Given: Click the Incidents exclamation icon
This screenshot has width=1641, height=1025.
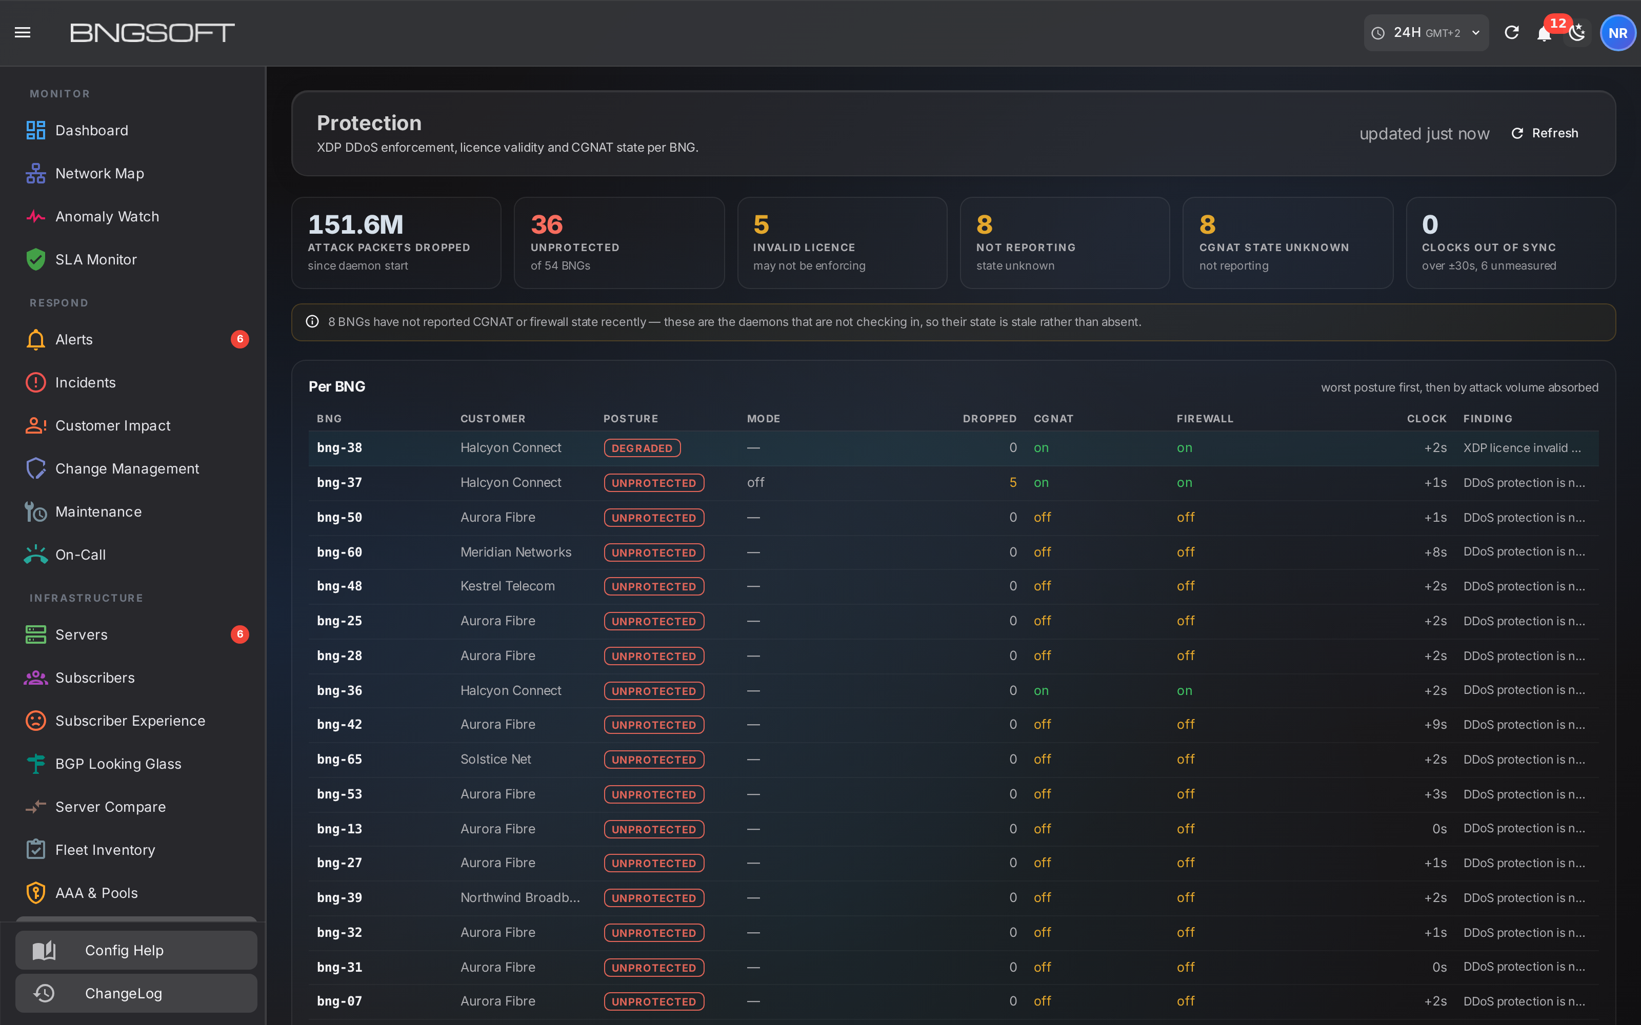Looking at the screenshot, I should [36, 382].
